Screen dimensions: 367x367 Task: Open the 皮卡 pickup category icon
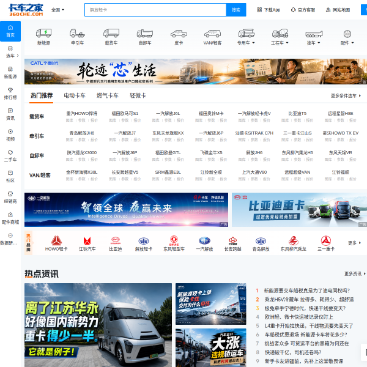[x=179, y=37]
